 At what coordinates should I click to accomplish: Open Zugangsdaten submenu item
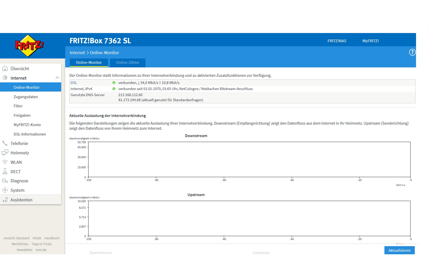pyautogui.click(x=26, y=97)
